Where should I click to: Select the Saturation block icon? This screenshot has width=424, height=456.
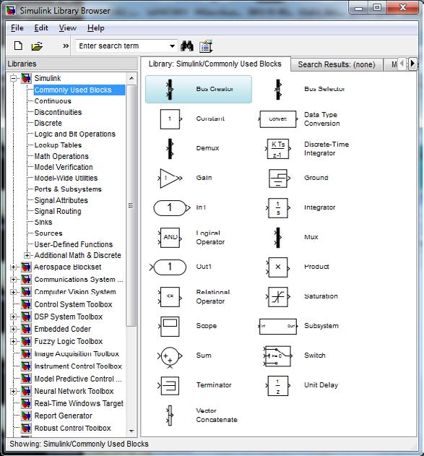pyautogui.click(x=278, y=296)
